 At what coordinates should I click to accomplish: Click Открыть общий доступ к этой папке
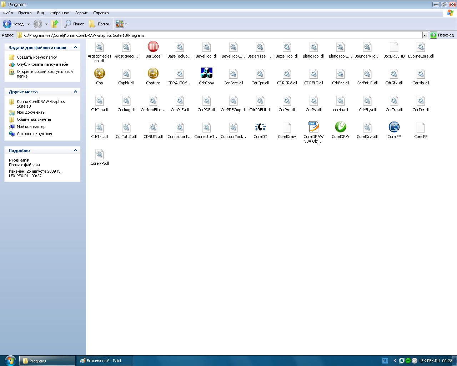tap(45, 74)
